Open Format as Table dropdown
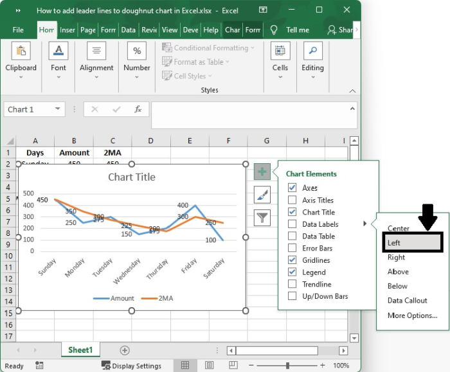This screenshot has width=450, height=372. (195, 62)
